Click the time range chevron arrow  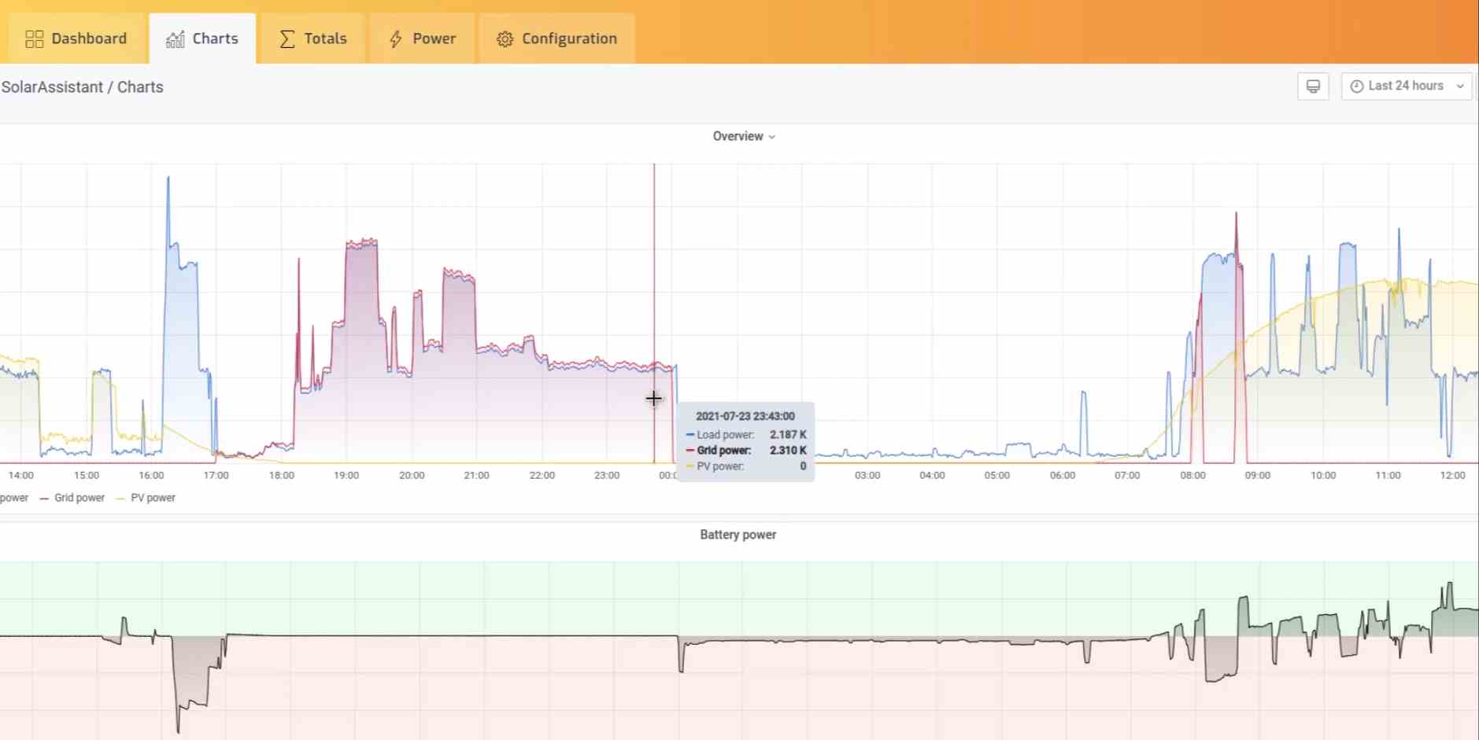pos(1460,87)
